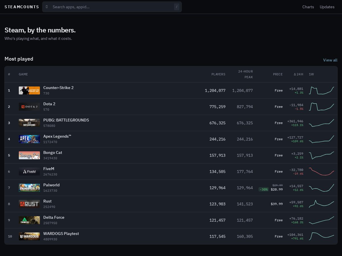Click the Dota 2 game title

[x=49, y=104]
